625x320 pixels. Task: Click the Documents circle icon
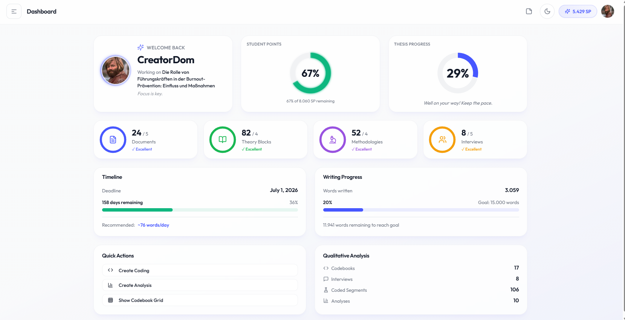point(113,140)
